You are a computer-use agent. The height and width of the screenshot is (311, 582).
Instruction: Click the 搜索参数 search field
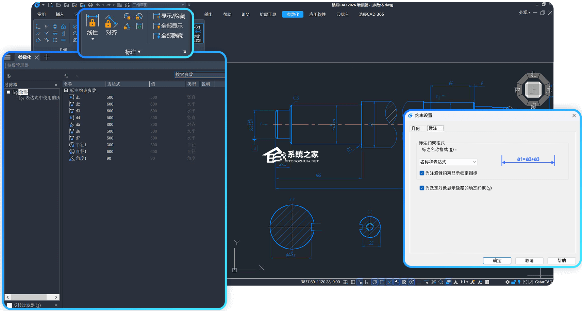pyautogui.click(x=199, y=75)
